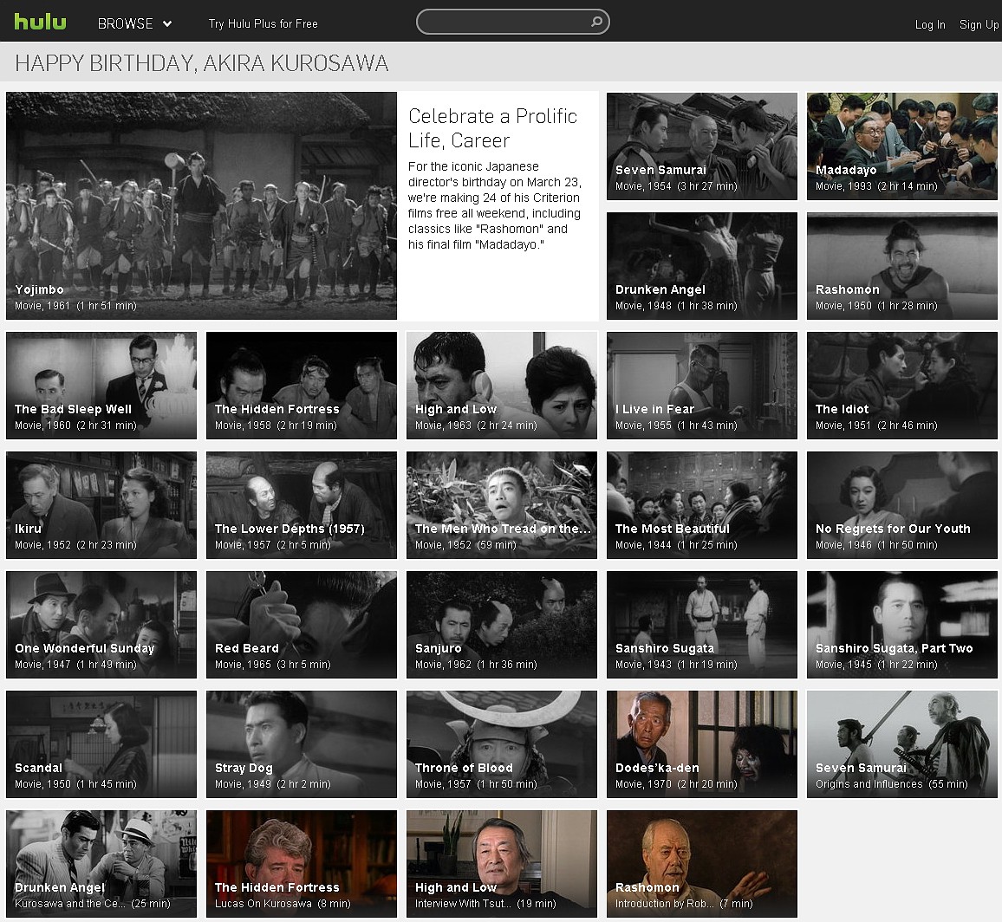Click the Sign Up link

(979, 24)
